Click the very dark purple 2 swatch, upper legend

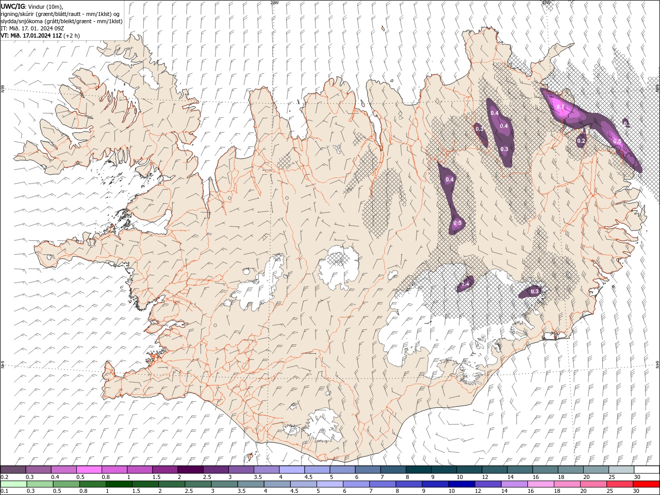[190, 470]
